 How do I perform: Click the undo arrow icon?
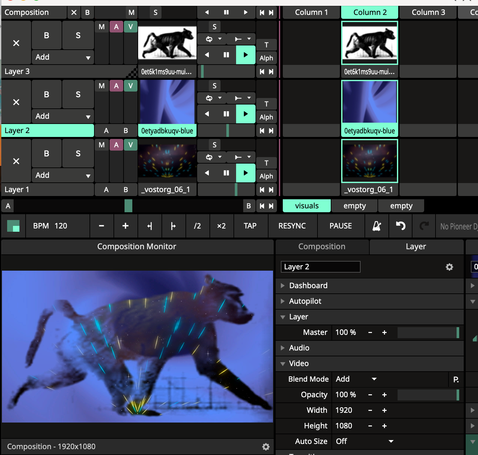pyautogui.click(x=400, y=226)
